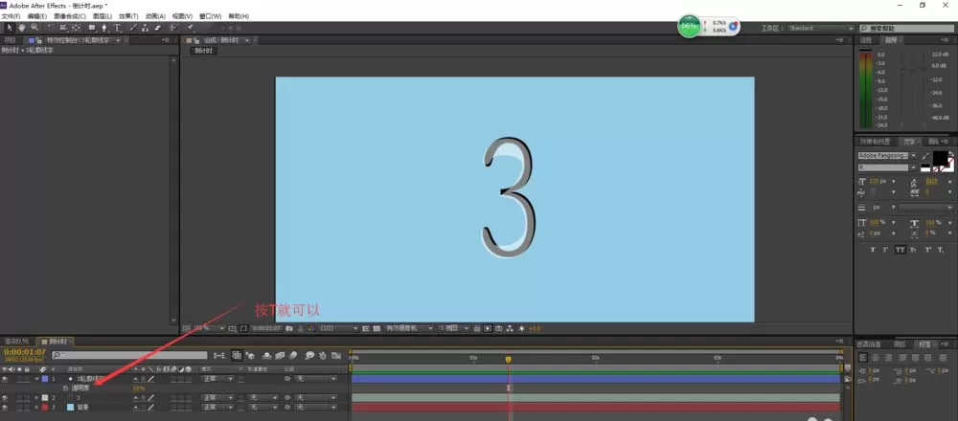Select the Pan Behind anchor tool
Viewport: 958px width, 421px height.
click(x=76, y=28)
